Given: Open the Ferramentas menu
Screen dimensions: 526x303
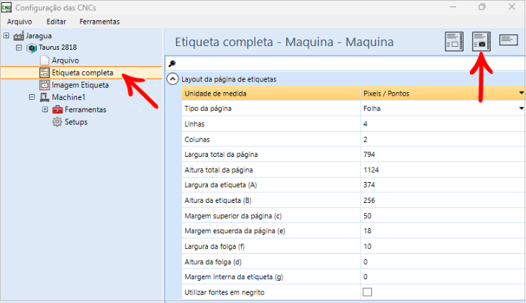Looking at the screenshot, I should (99, 22).
